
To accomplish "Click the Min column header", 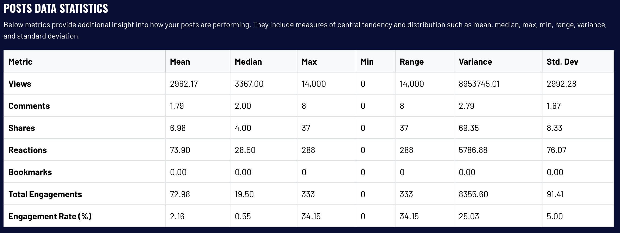I will point(367,62).
